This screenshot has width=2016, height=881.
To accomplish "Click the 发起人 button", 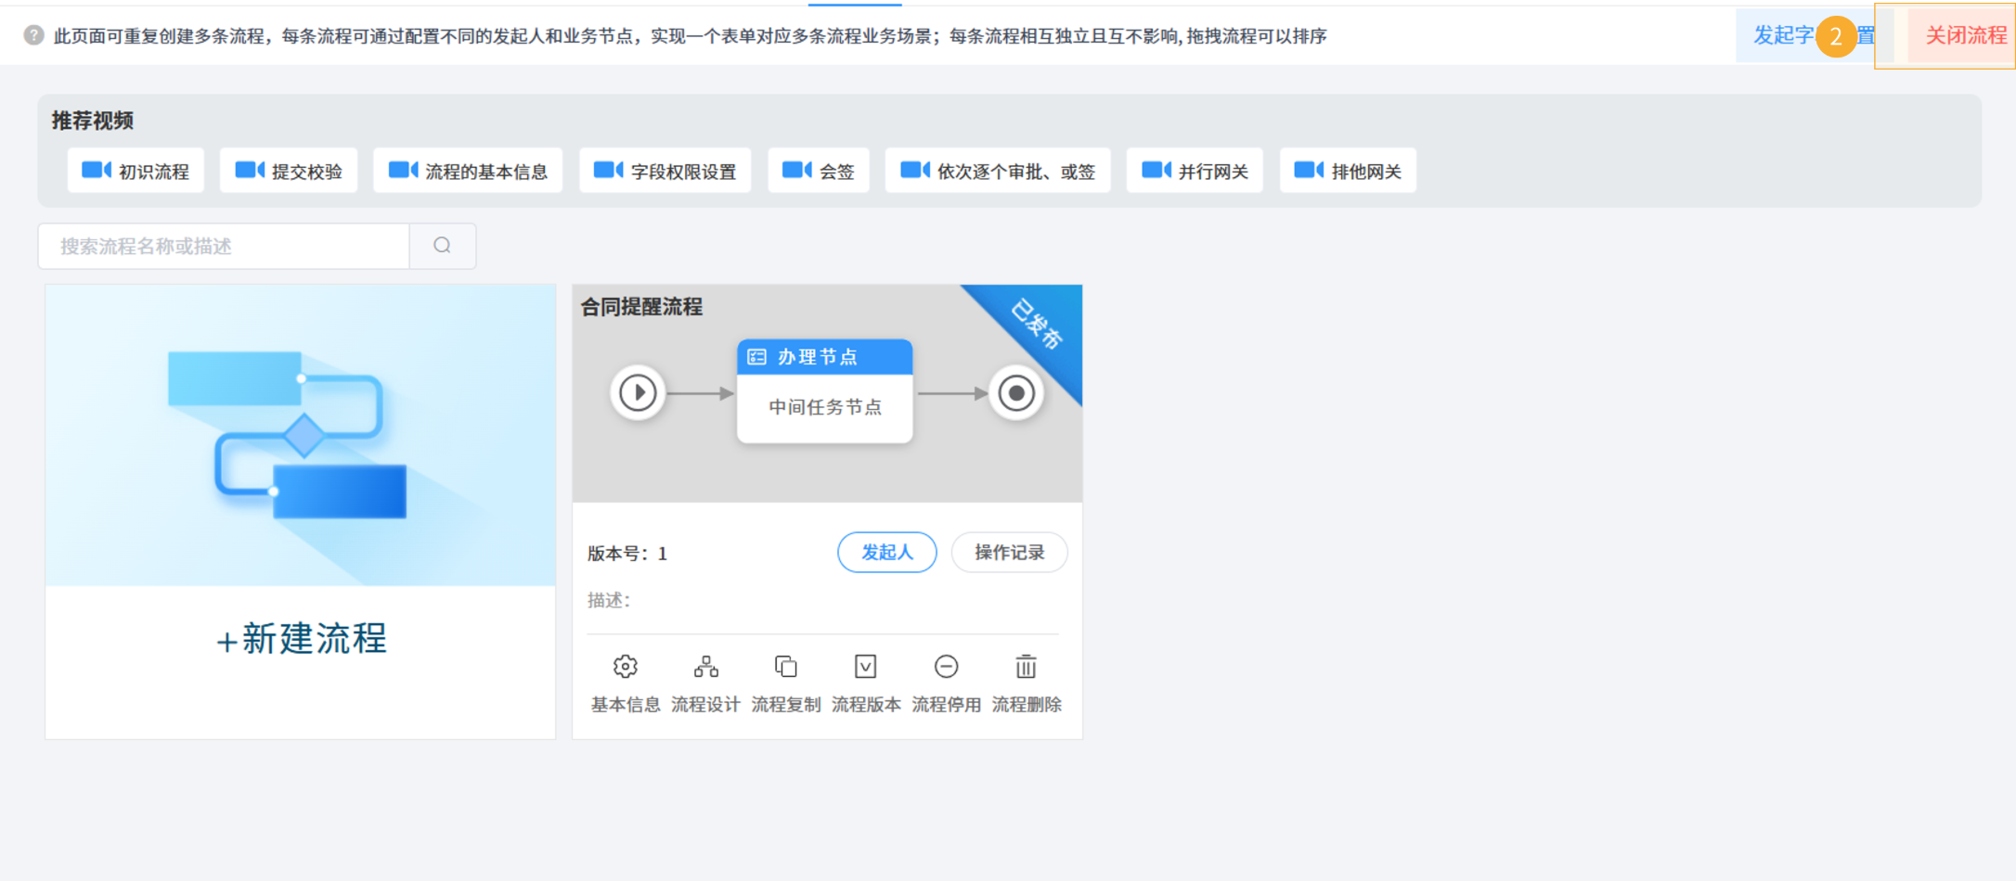I will [887, 553].
